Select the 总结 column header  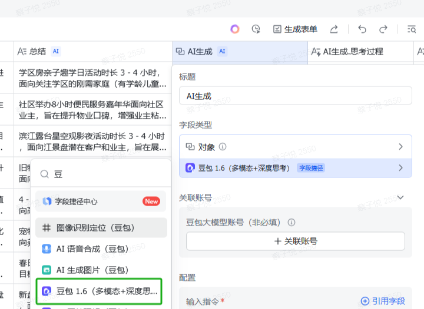(x=93, y=51)
